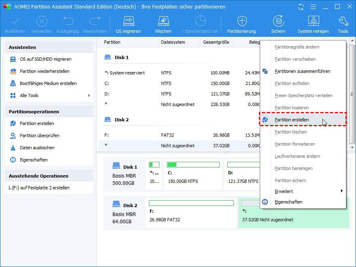Select pending operation (F:) auf Festplatte 2 erstellen
The image size is (356, 267).
39,188
